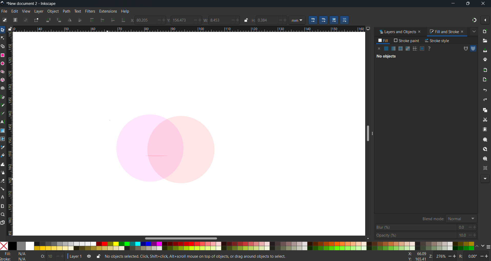Choose no paint X fill type
Image resolution: width=491 pixels, height=261 pixels.
[x=379, y=49]
